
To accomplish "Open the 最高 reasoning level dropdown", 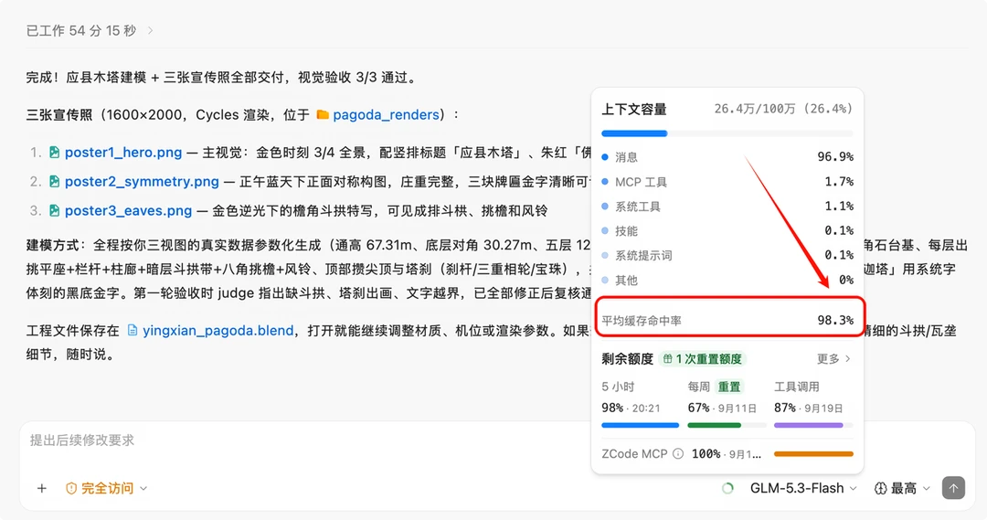I will (903, 489).
